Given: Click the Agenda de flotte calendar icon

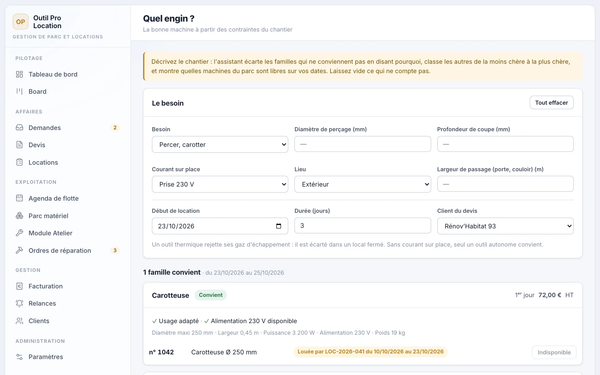Looking at the screenshot, I should 19,198.
